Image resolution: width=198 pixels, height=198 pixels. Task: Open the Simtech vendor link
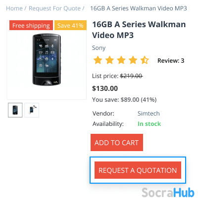tap(148, 114)
